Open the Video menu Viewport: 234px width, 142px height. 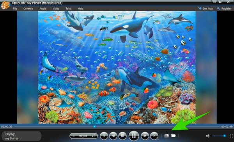click(56, 9)
